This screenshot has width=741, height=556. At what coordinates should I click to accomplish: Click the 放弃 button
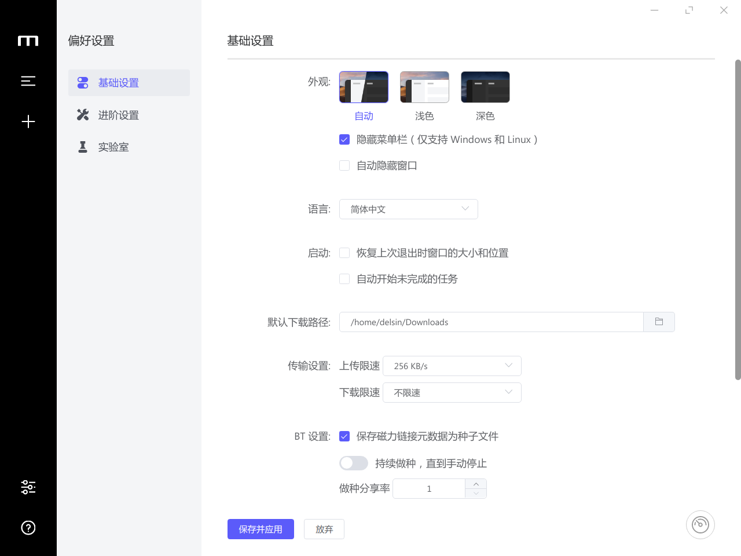[x=324, y=529]
